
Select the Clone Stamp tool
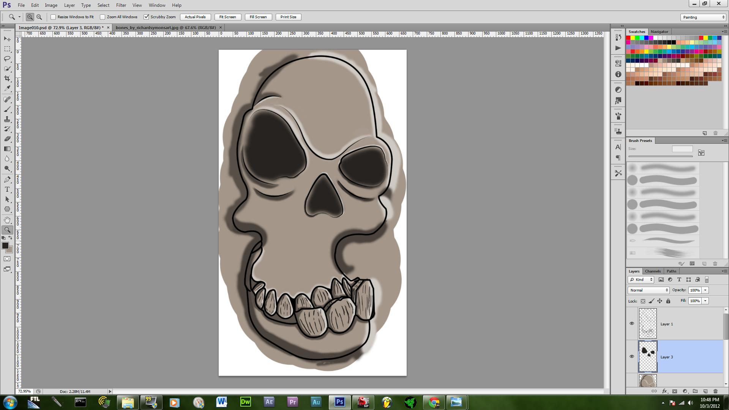coord(7,119)
